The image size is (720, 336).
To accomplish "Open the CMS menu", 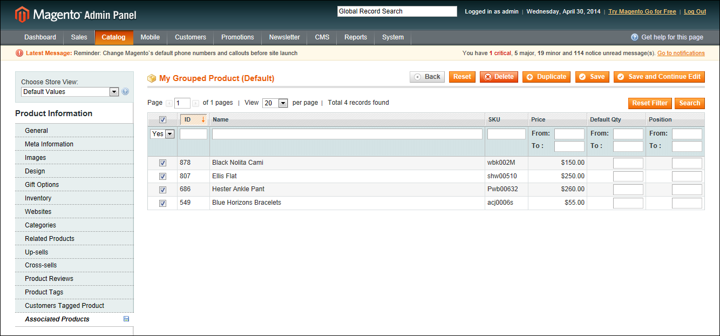I will (x=322, y=37).
